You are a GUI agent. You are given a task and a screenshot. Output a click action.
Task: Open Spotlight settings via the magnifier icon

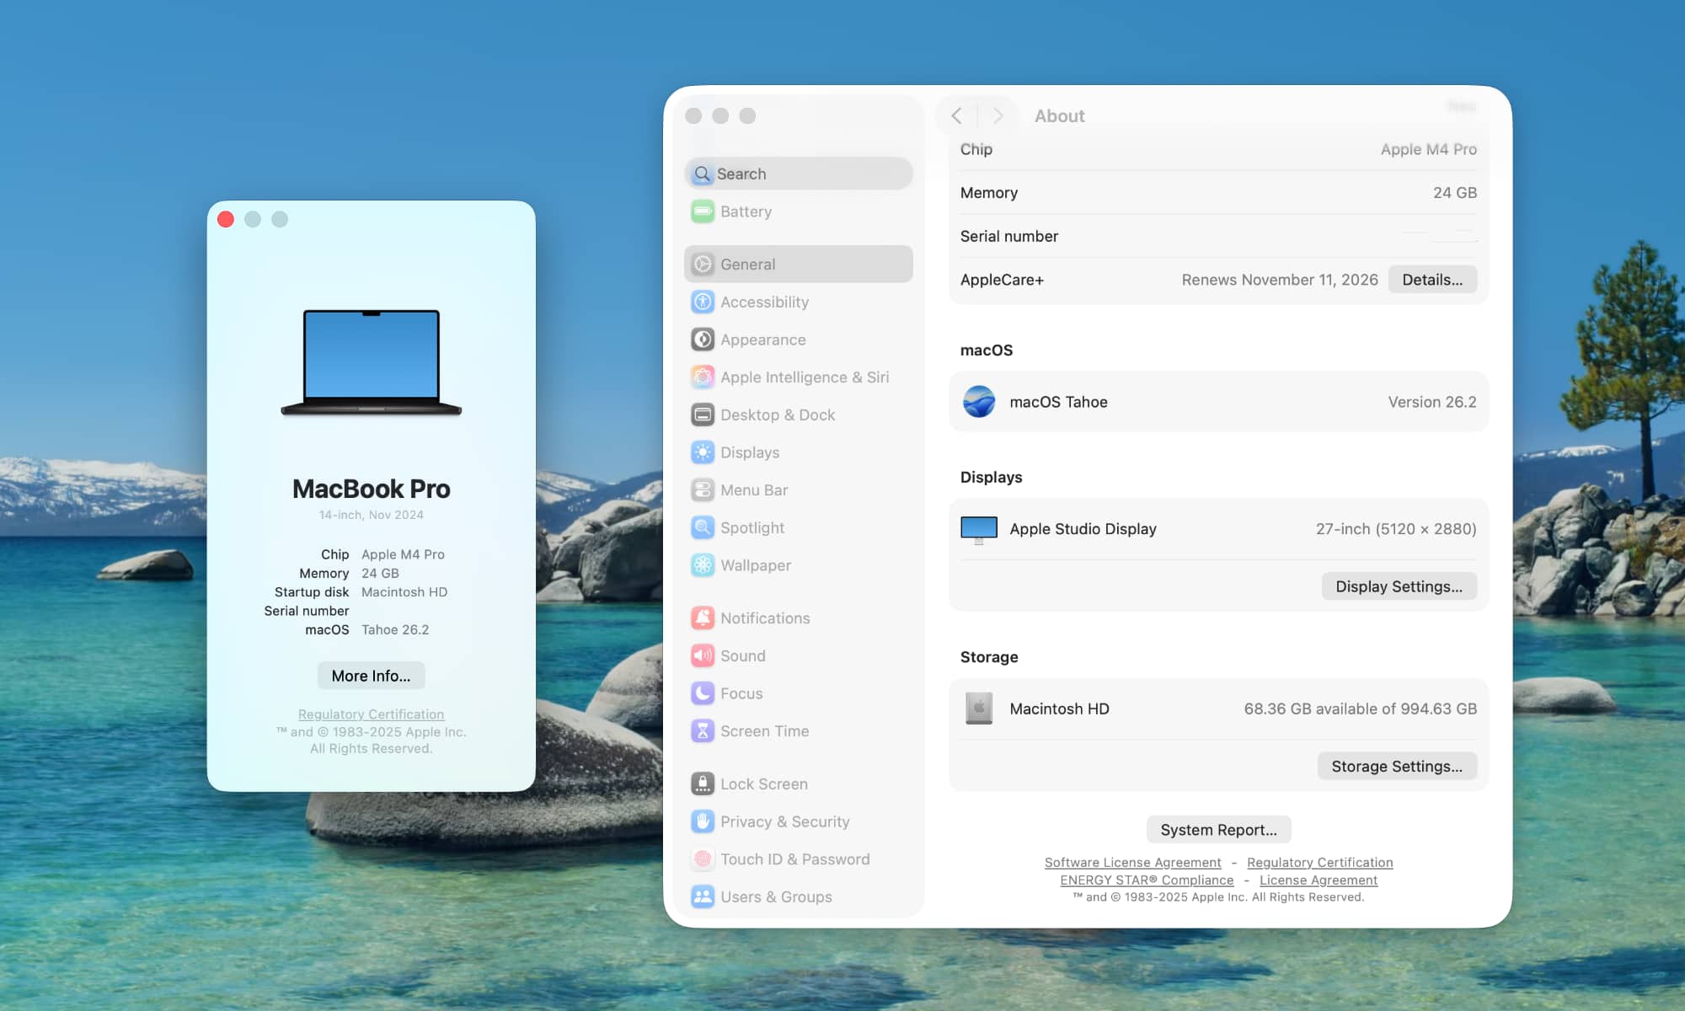pos(703,527)
